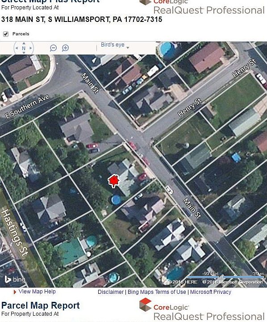
Task: Click the compass down arrow
Action: [24, 53]
